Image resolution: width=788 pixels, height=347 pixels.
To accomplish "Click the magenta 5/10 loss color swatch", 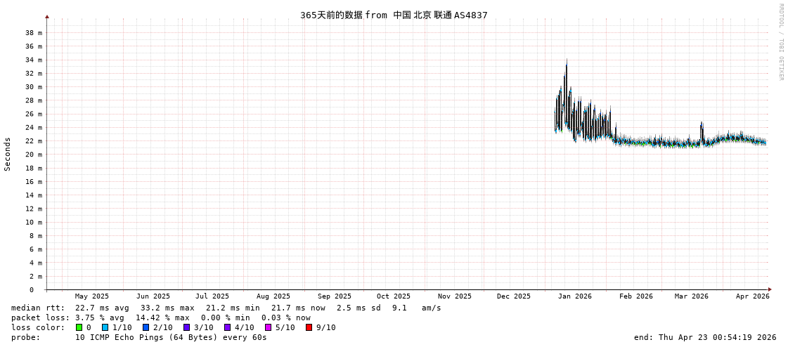I will (x=269, y=327).
